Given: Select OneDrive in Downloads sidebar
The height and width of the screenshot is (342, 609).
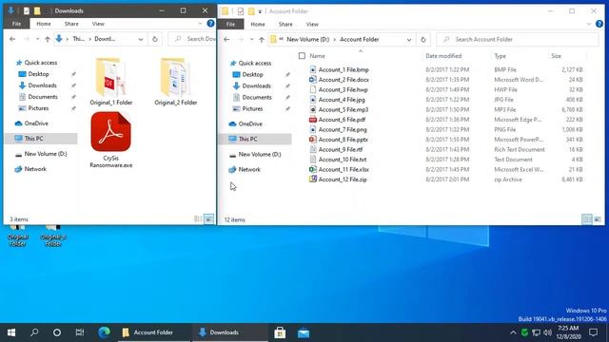Looking at the screenshot, I should [x=36, y=123].
